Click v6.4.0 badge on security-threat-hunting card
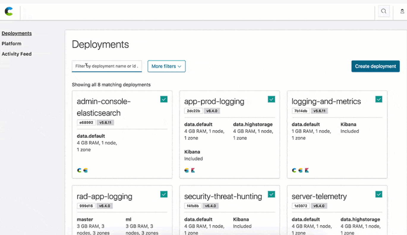 pyautogui.click(x=210, y=206)
